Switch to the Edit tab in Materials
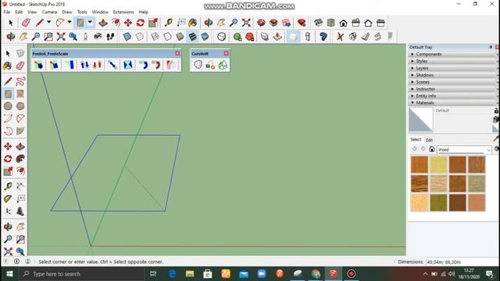This screenshot has width=500, height=281. point(429,140)
